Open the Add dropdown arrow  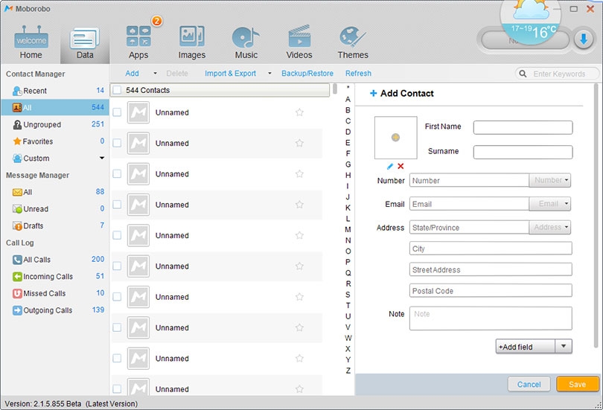[155, 74]
